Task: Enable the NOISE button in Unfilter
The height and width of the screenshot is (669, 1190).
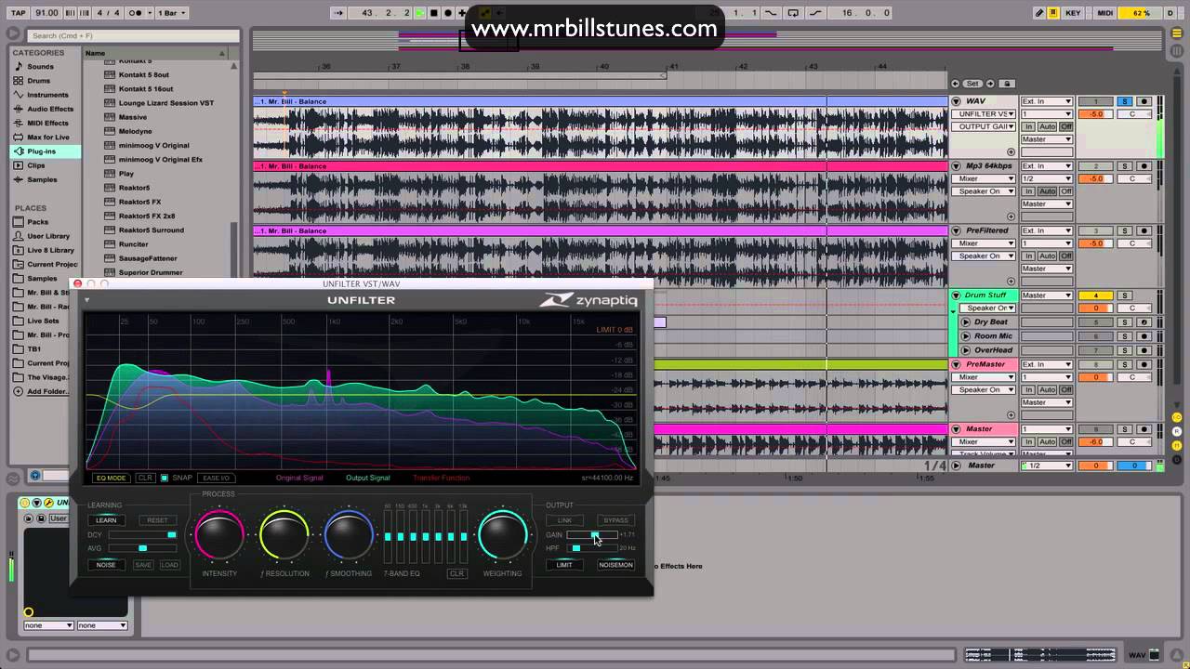Action: pos(106,565)
